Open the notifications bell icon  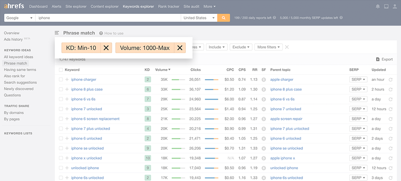coord(377,7)
